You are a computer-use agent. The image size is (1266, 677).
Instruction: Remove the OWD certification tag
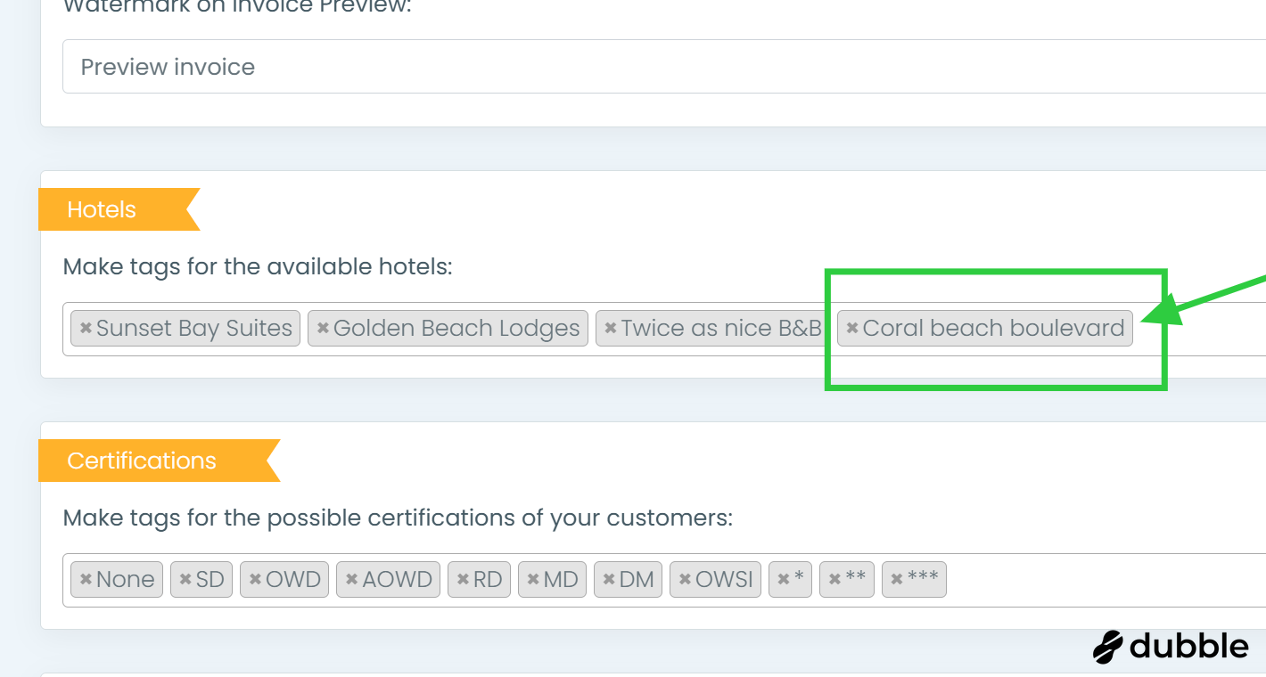tap(255, 580)
